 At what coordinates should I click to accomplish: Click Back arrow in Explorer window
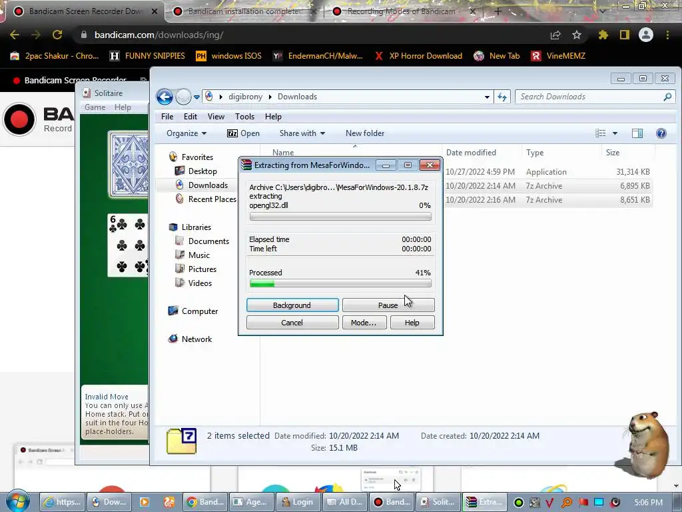[165, 97]
